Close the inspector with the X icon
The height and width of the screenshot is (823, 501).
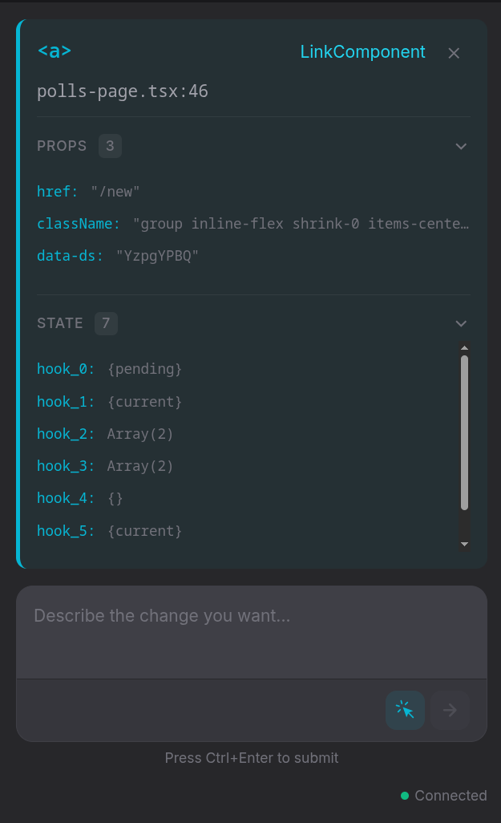(x=454, y=53)
